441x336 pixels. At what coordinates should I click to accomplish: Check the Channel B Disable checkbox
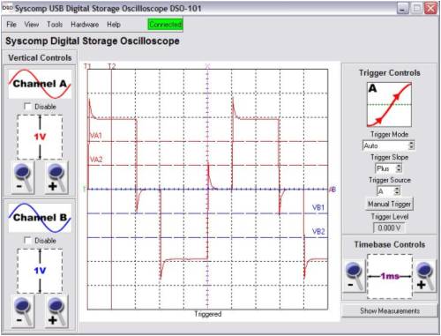click(x=27, y=240)
